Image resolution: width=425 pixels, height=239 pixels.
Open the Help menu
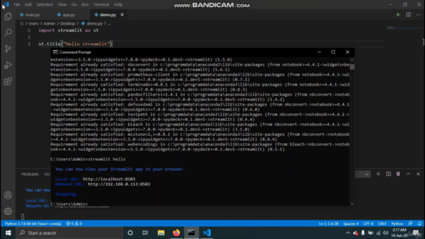[x=118, y=5]
